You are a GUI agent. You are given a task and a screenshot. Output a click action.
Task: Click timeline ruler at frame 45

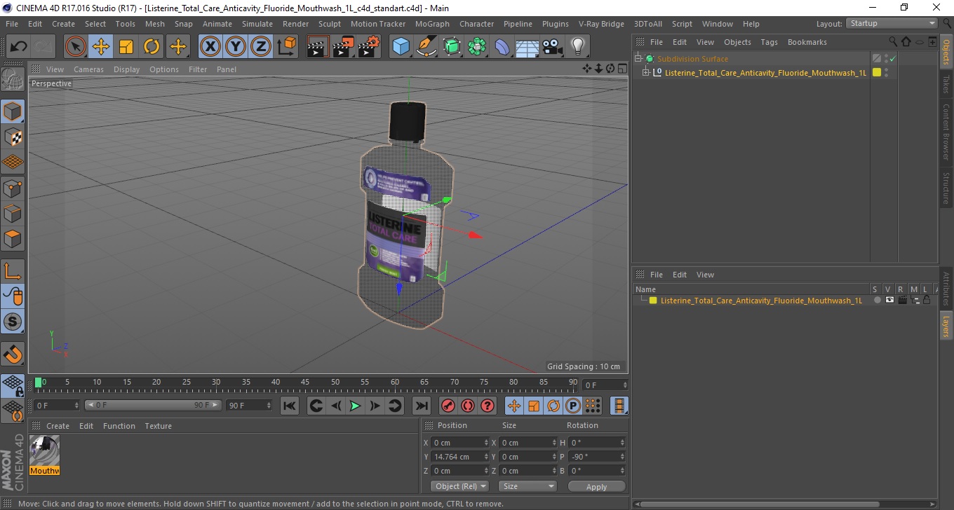pyautogui.click(x=306, y=383)
